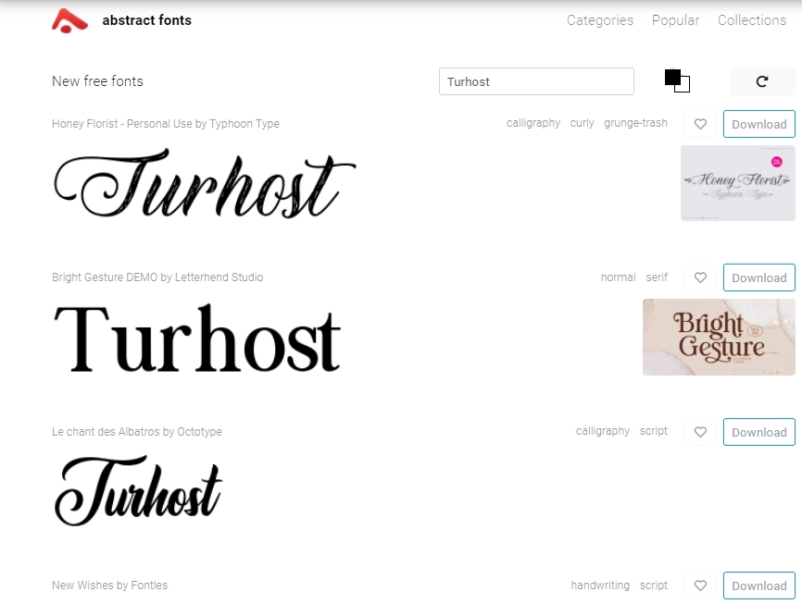802x604 pixels.
Task: Download the Honey Florist font
Action: [x=758, y=124]
